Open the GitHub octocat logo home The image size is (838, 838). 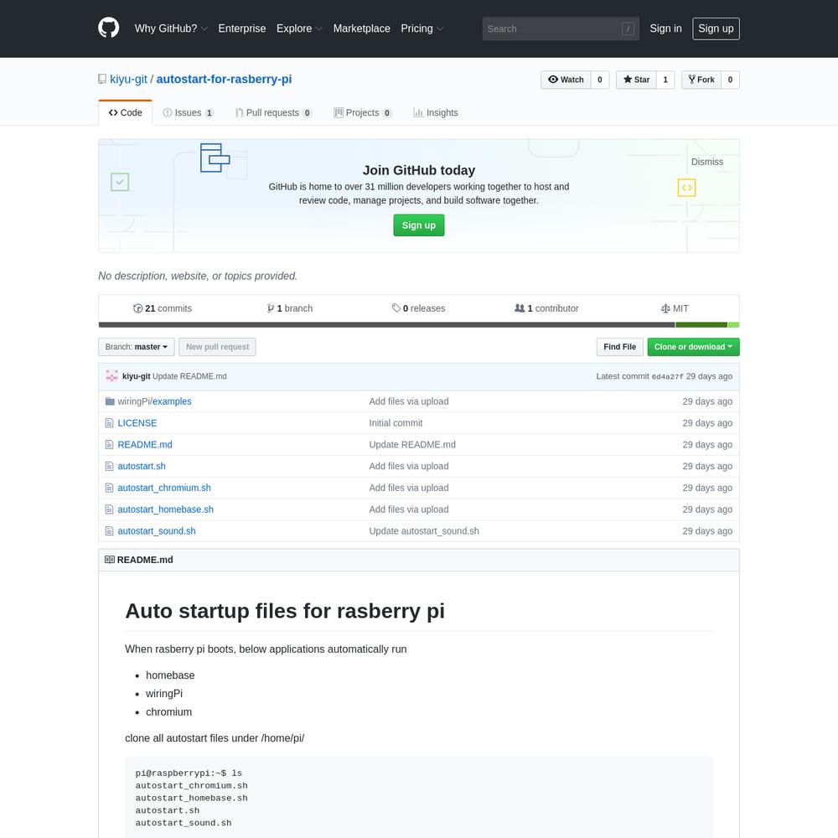click(108, 28)
